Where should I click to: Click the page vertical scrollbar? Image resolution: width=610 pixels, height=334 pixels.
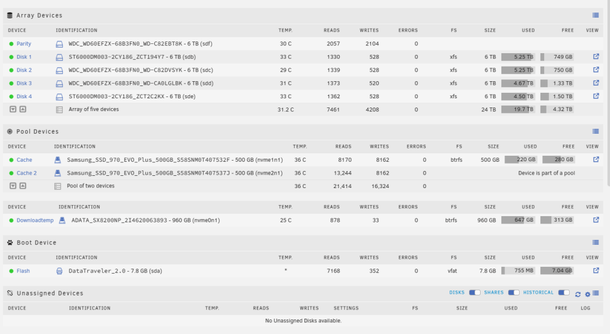608,93
